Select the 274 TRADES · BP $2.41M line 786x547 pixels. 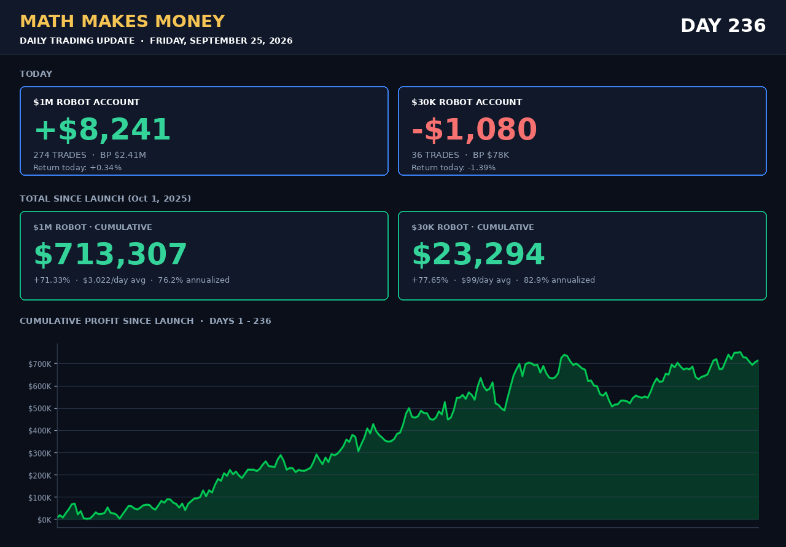point(90,155)
